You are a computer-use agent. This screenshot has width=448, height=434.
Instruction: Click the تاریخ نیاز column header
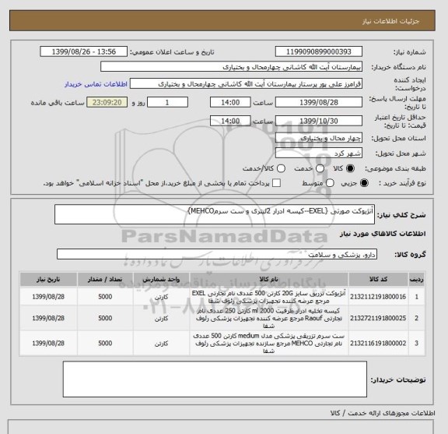coord(48,280)
